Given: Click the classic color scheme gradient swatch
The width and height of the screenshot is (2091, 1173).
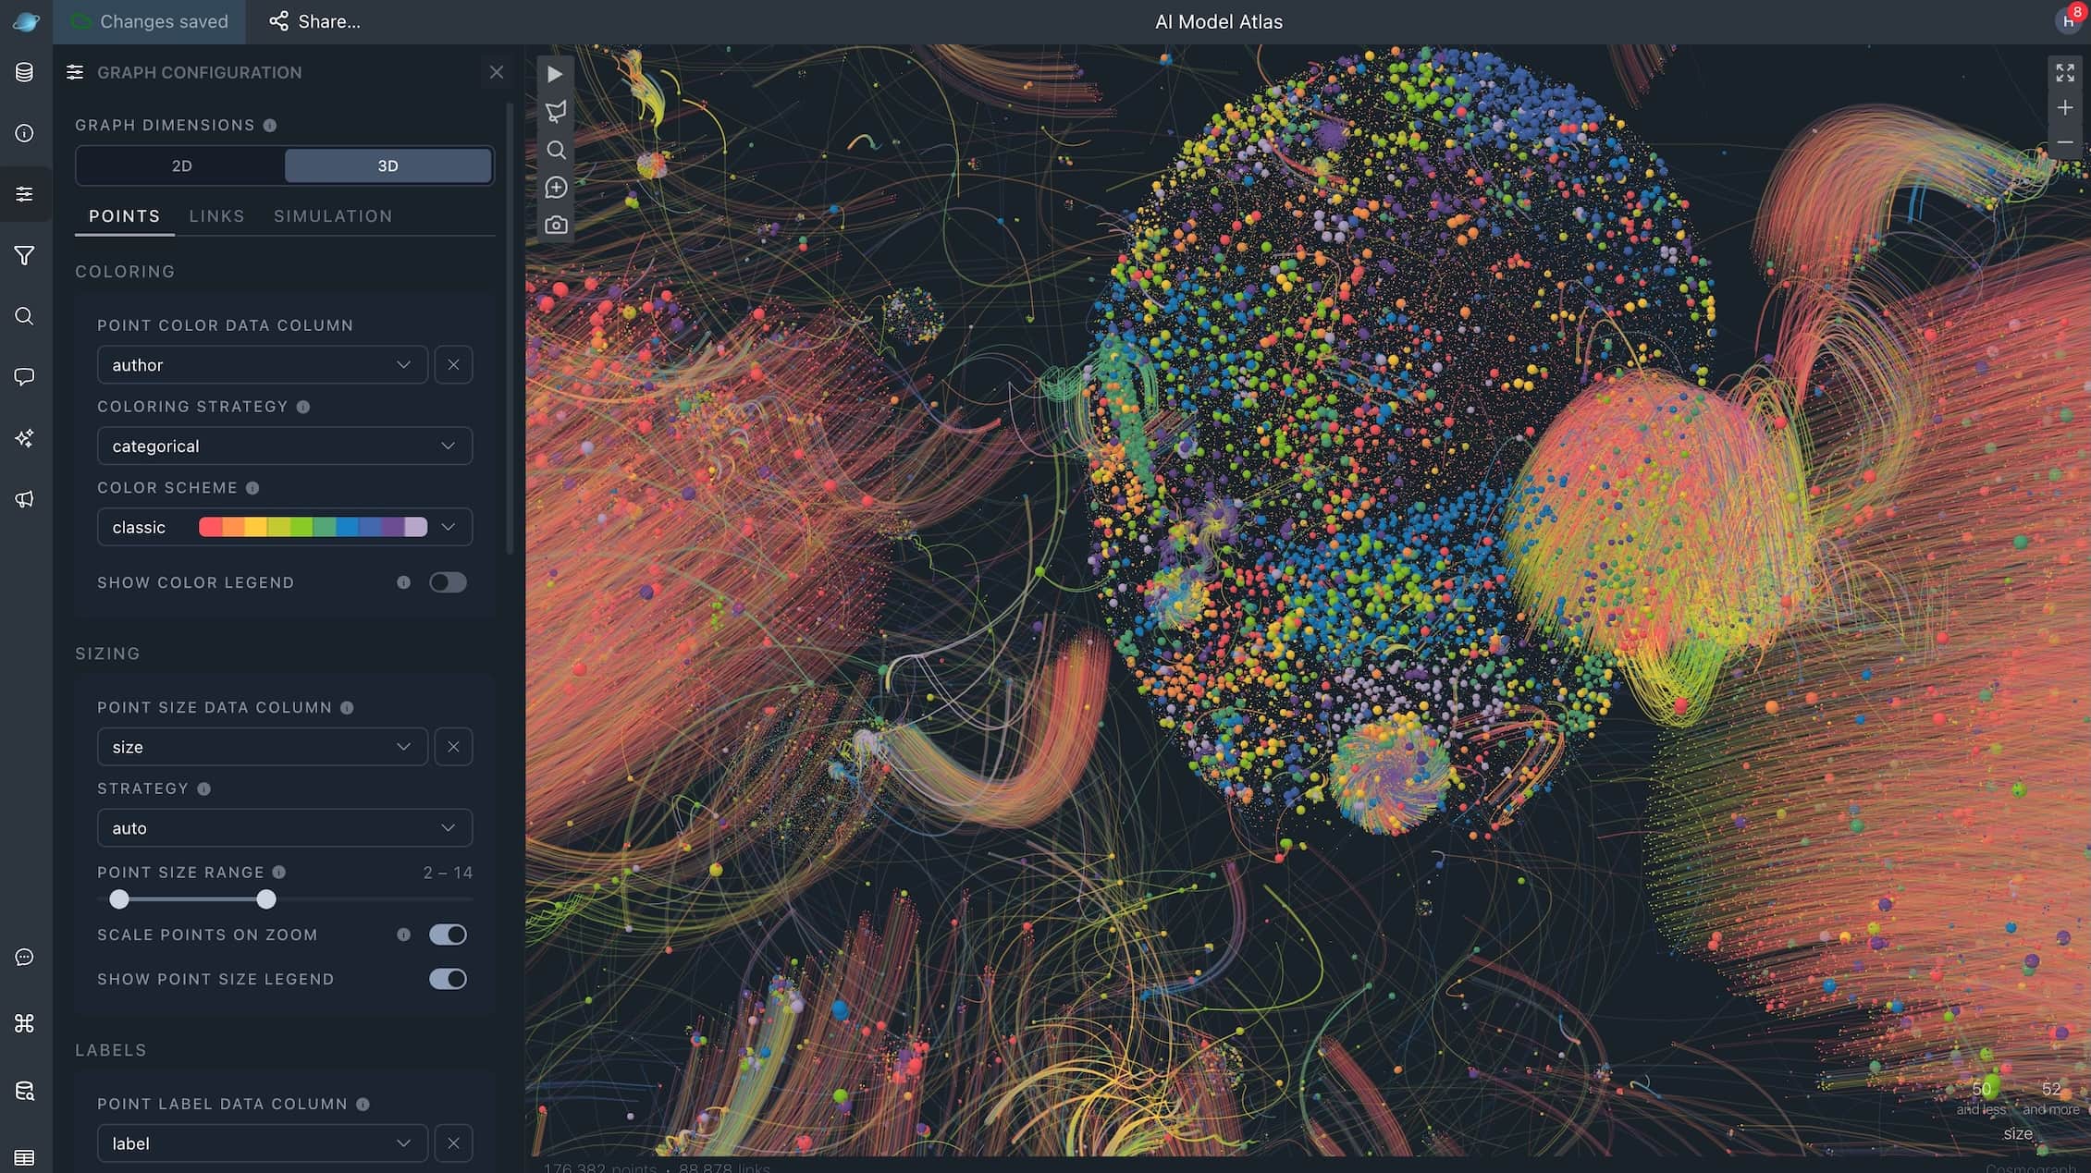Looking at the screenshot, I should 313,527.
